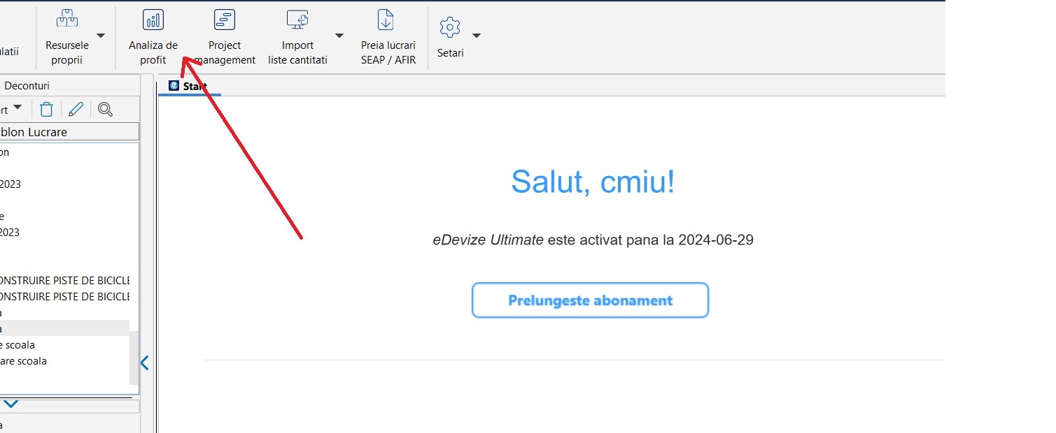
Task: Click the magnifier search icon
Action: click(105, 109)
